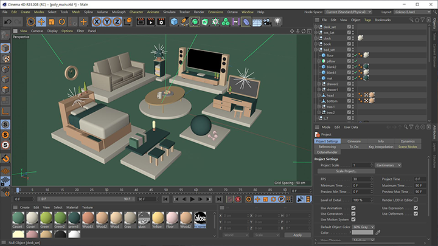Expand tree.1 object in tree
Viewport: 438px width, 246px height.
pyautogui.click(x=319, y=107)
